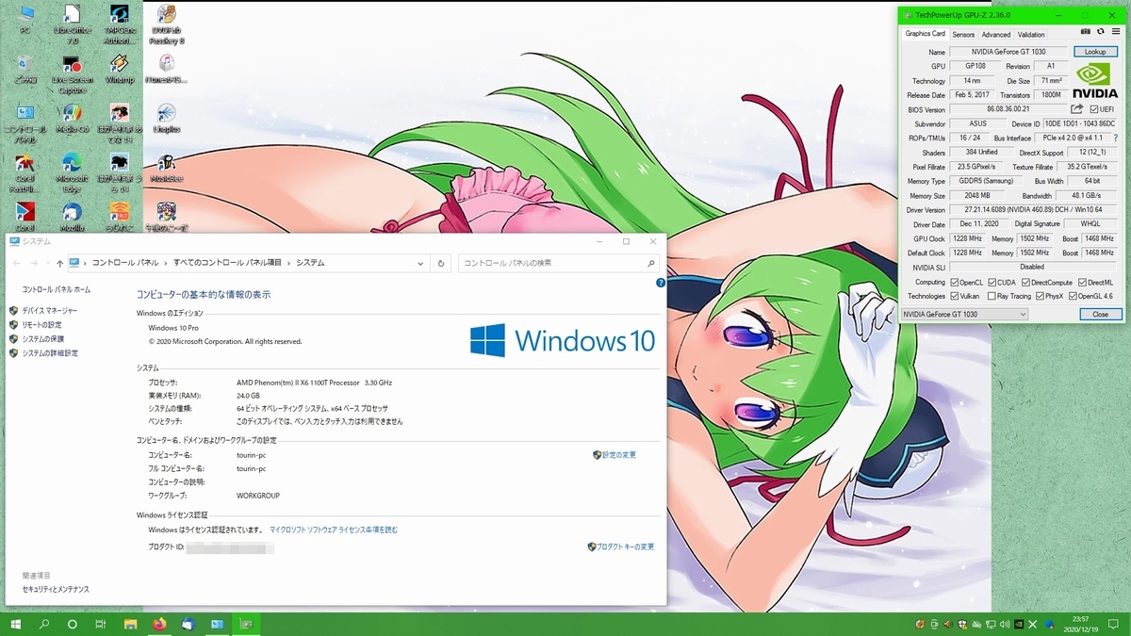Select DVDFab Passkey 8 desktop icon
This screenshot has width=1131, height=636.
coord(167,25)
